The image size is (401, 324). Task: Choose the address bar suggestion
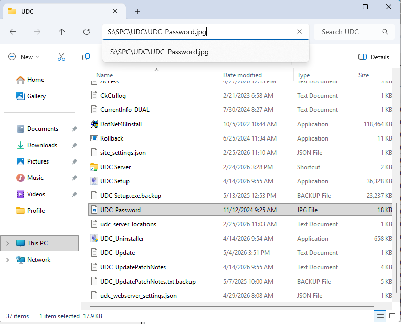[x=205, y=52]
